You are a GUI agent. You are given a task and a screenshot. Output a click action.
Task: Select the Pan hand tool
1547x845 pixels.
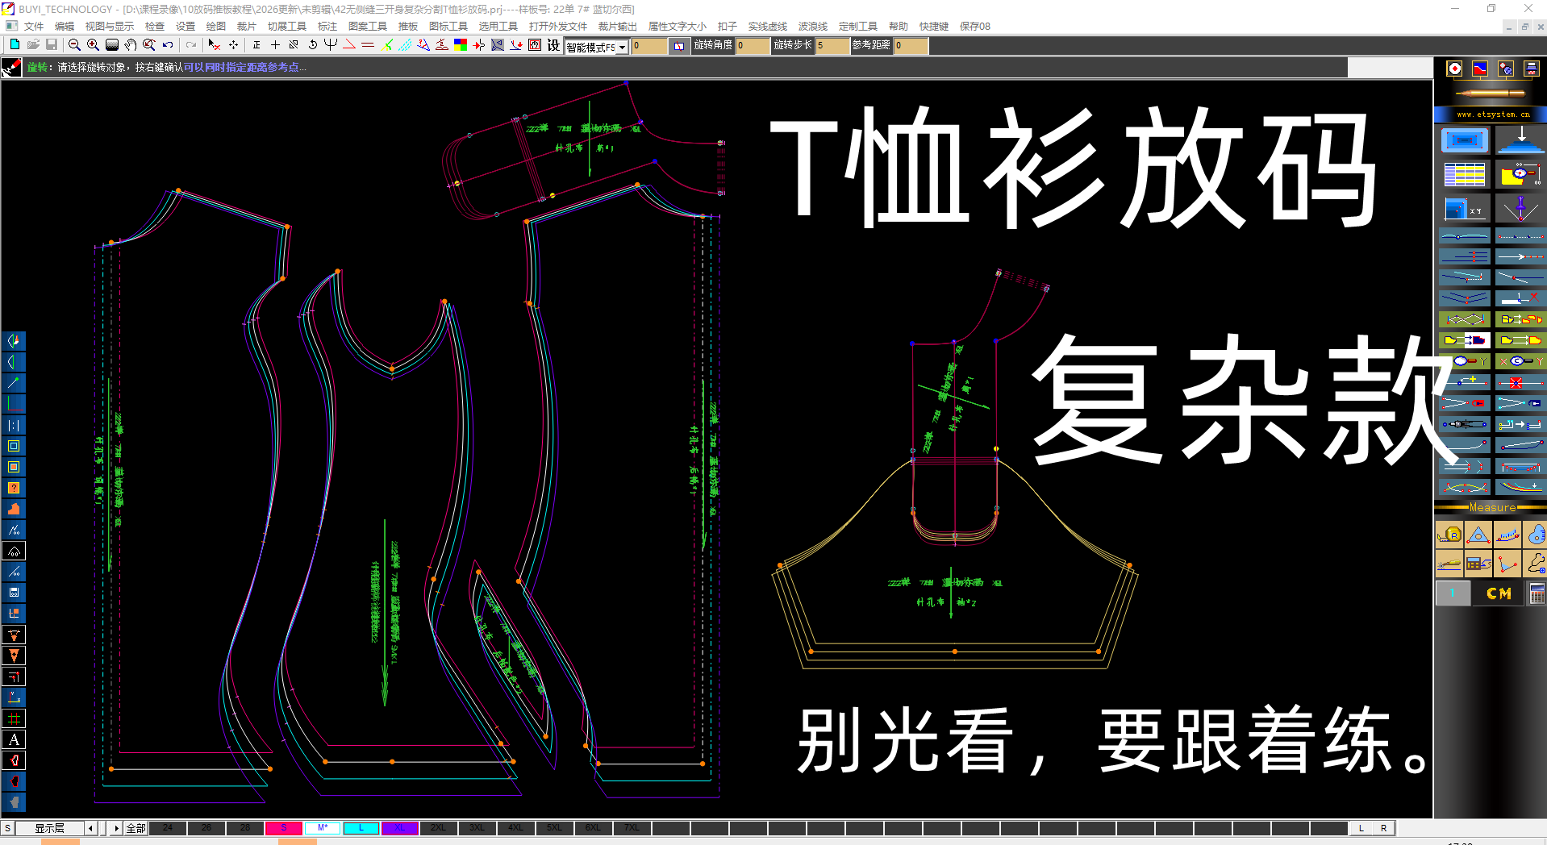point(130,45)
